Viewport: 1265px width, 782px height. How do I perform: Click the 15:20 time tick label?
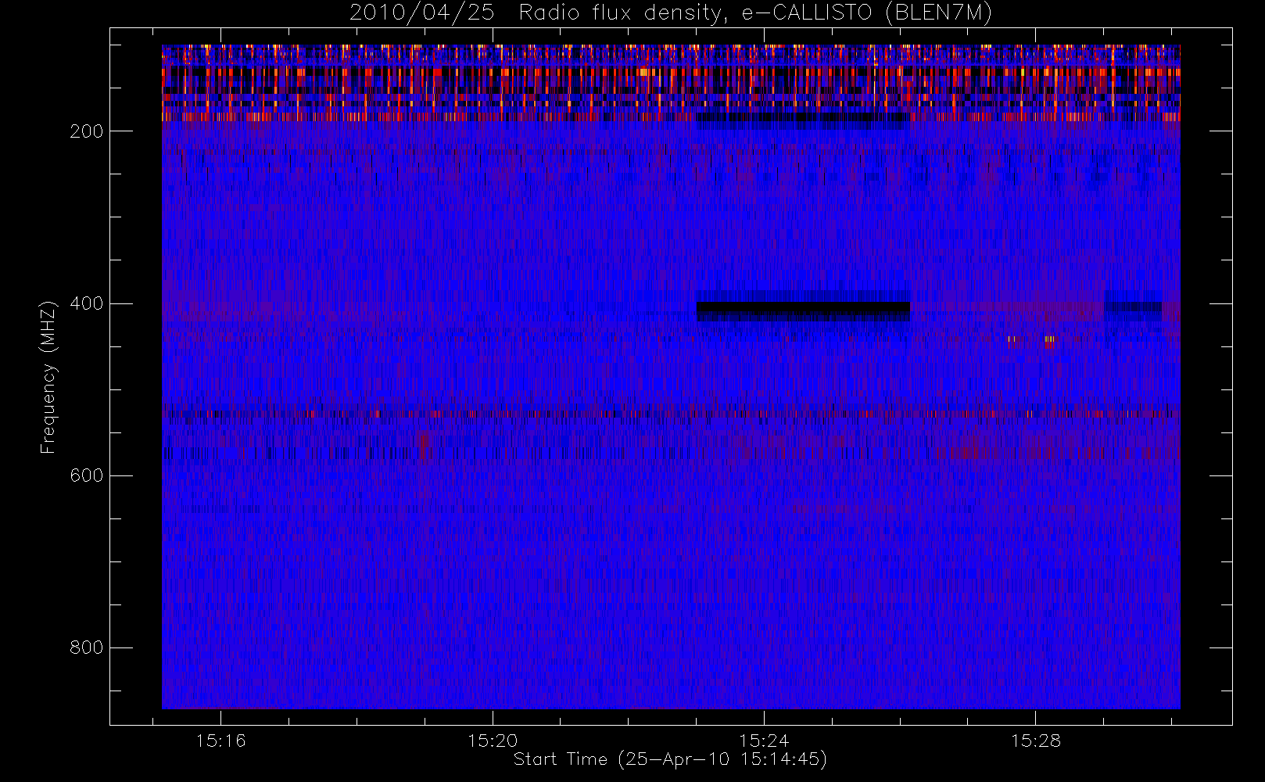tap(493, 741)
